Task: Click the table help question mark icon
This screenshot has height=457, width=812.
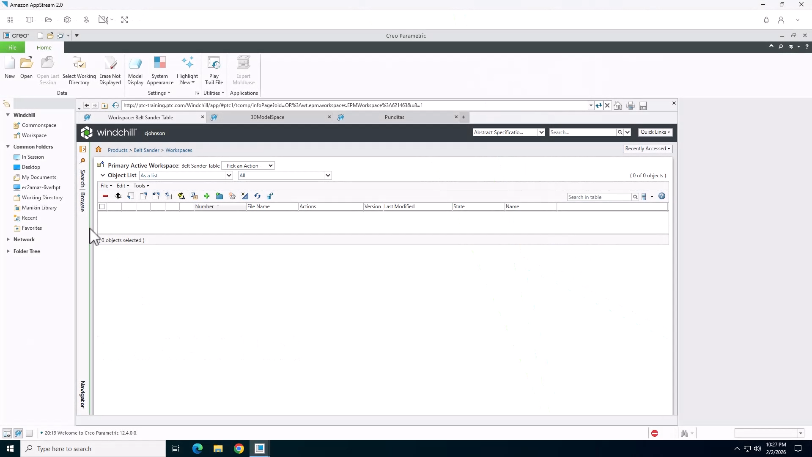Action: tap(662, 196)
